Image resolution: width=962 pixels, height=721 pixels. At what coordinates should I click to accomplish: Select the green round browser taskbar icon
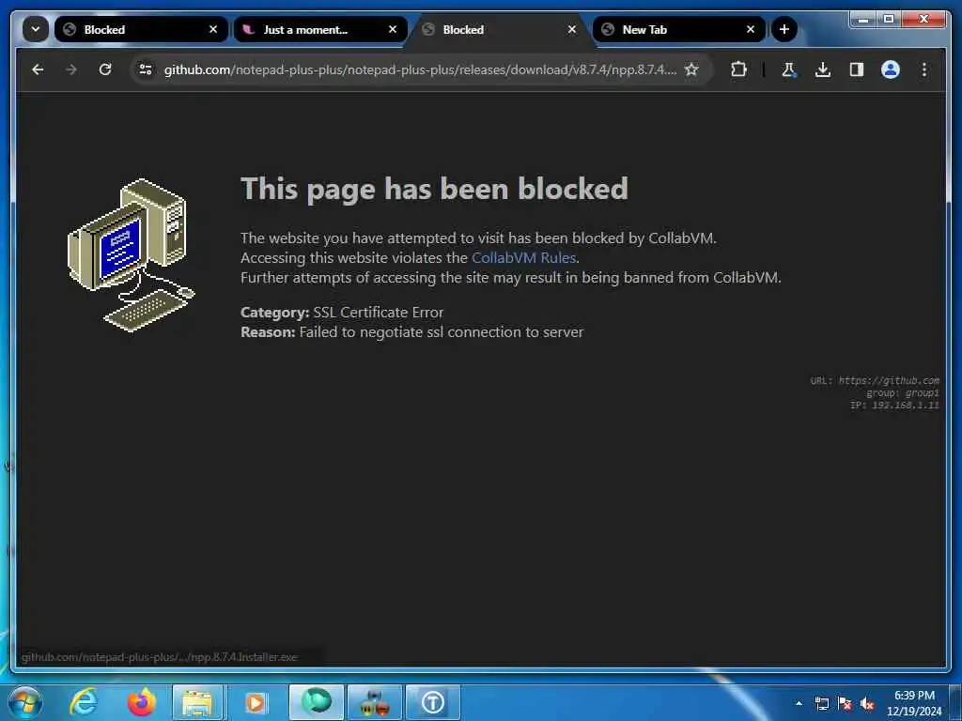point(316,702)
